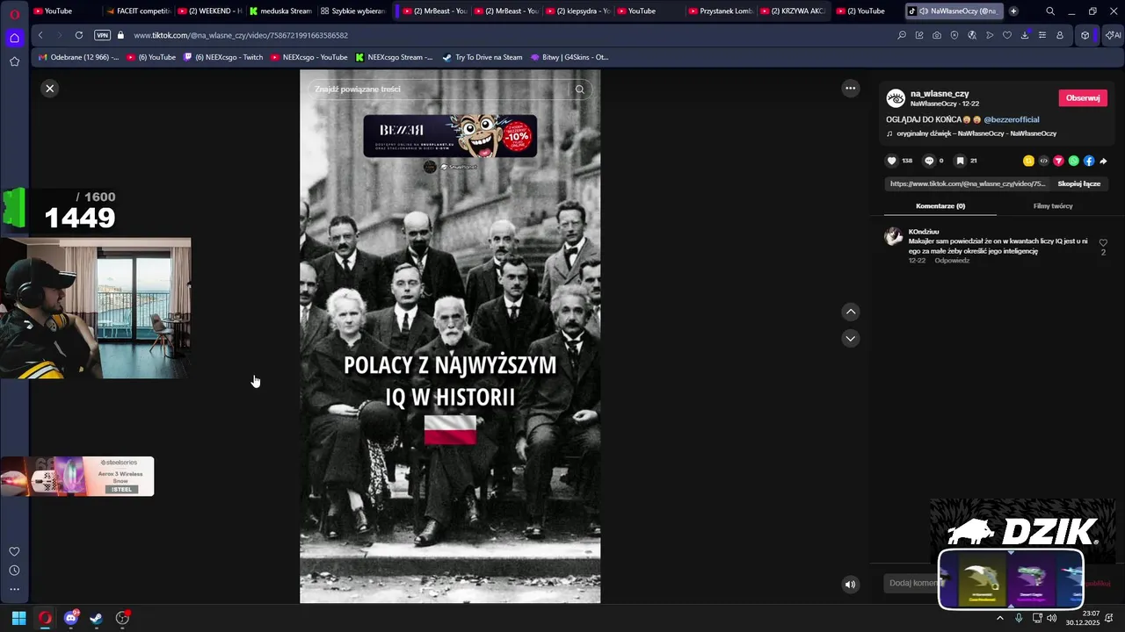
Task: Open the sidebar history clock icon
Action: click(x=14, y=571)
